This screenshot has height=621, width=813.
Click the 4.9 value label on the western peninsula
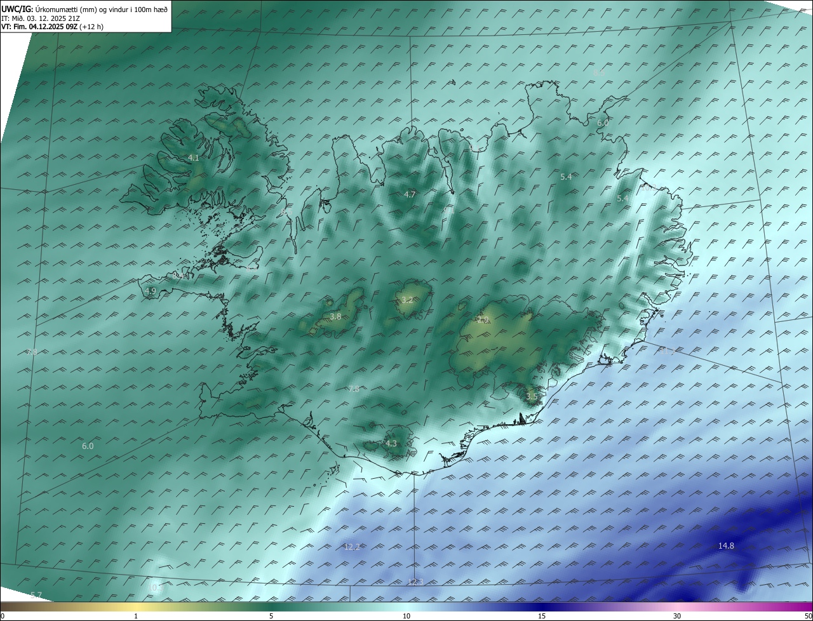tap(151, 291)
